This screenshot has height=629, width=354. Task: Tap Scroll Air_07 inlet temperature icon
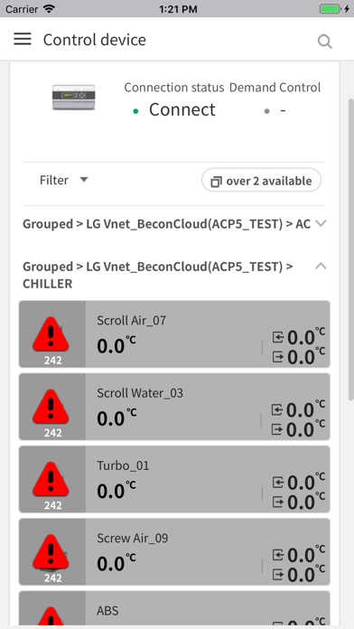pyautogui.click(x=278, y=337)
